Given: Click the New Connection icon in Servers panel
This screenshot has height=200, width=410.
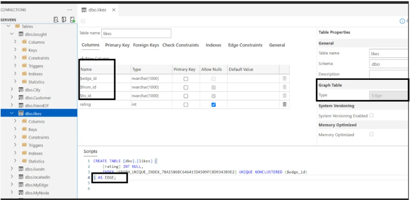Looking at the screenshot, I should coord(56,20).
